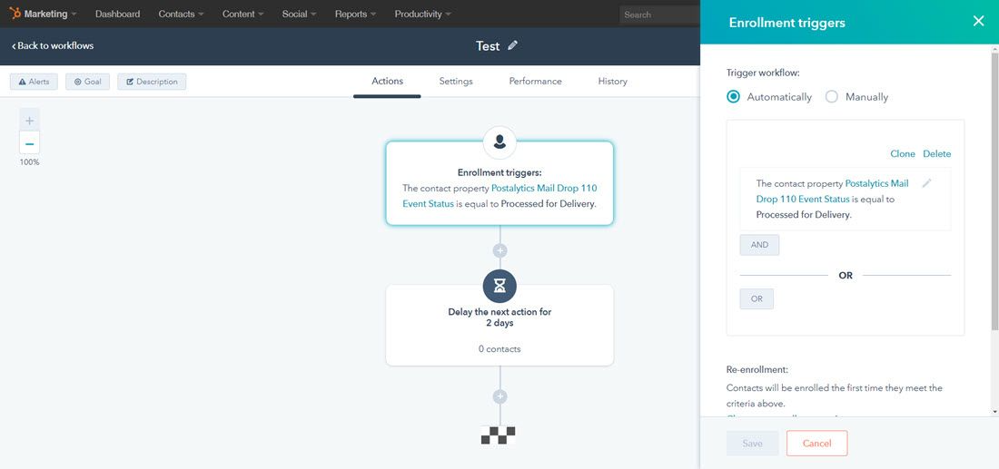Expand the Content menu
The image size is (999, 469).
(x=242, y=14)
